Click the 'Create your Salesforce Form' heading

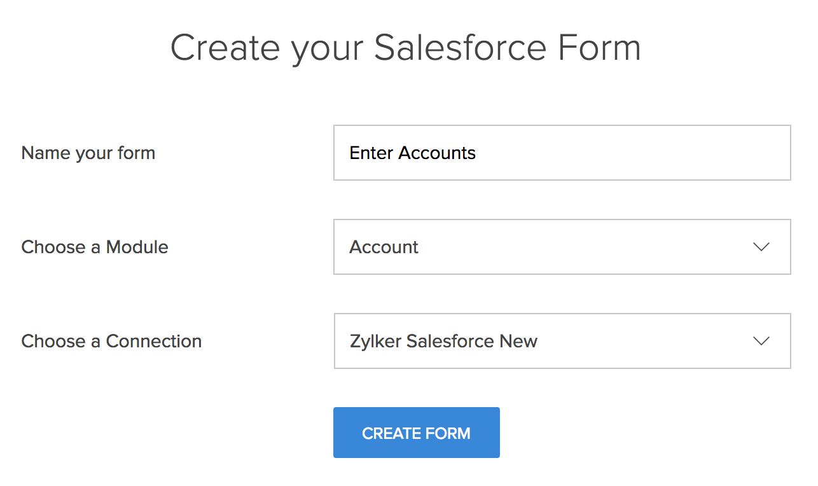405,48
